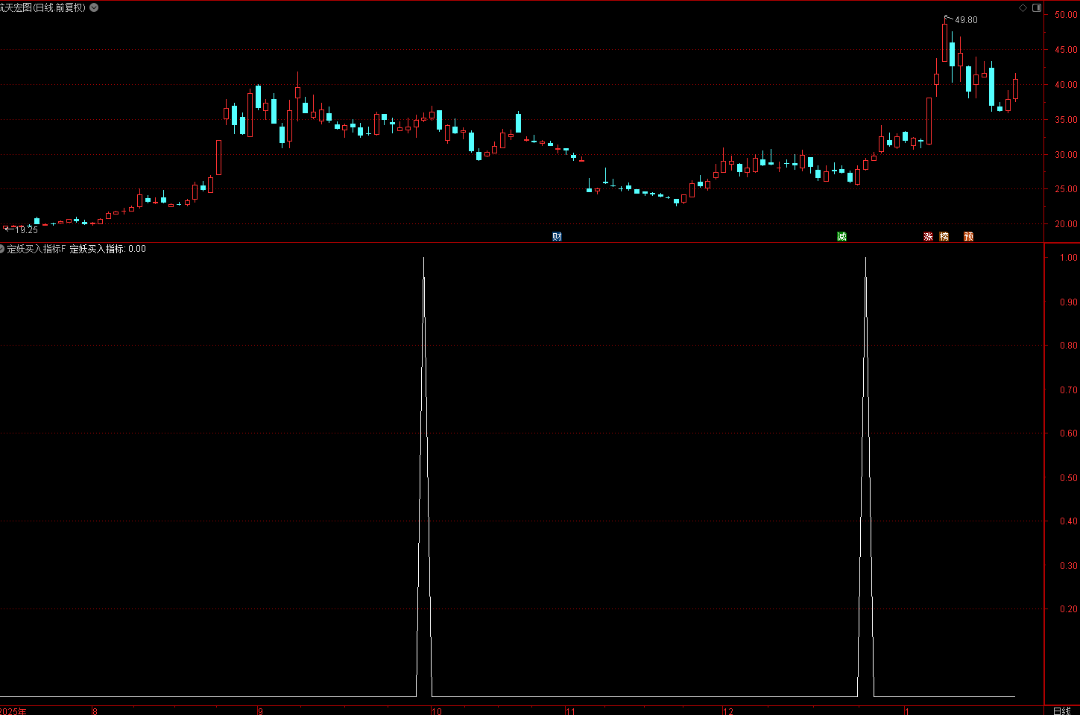
Task: Click the chart title 日线 前复权 text
Action: tap(60, 7)
